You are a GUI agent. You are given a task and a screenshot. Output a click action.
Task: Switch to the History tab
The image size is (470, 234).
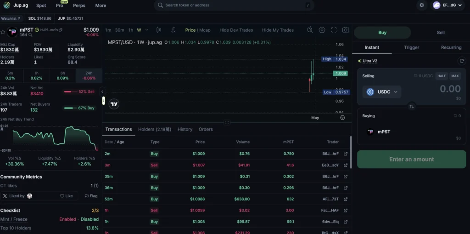(x=185, y=129)
